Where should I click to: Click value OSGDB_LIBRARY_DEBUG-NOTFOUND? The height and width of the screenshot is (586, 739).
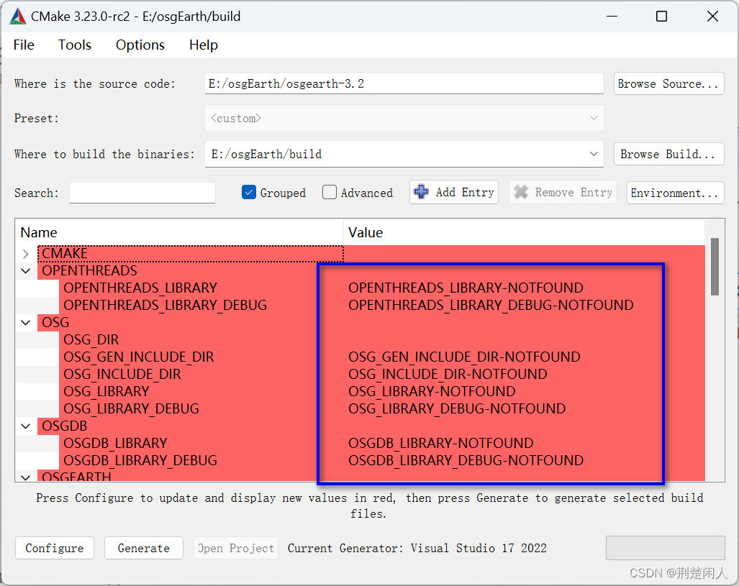pos(466,460)
